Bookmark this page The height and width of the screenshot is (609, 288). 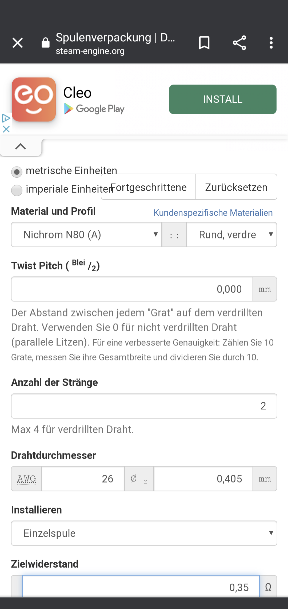pos(204,43)
